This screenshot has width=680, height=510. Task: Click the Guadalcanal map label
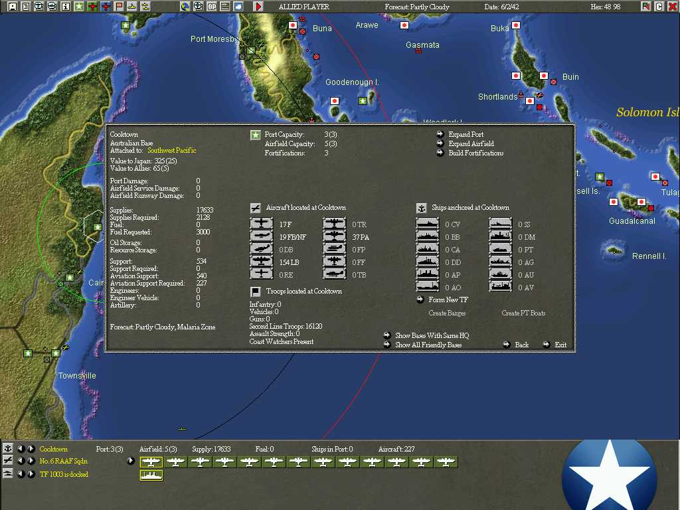[632, 221]
